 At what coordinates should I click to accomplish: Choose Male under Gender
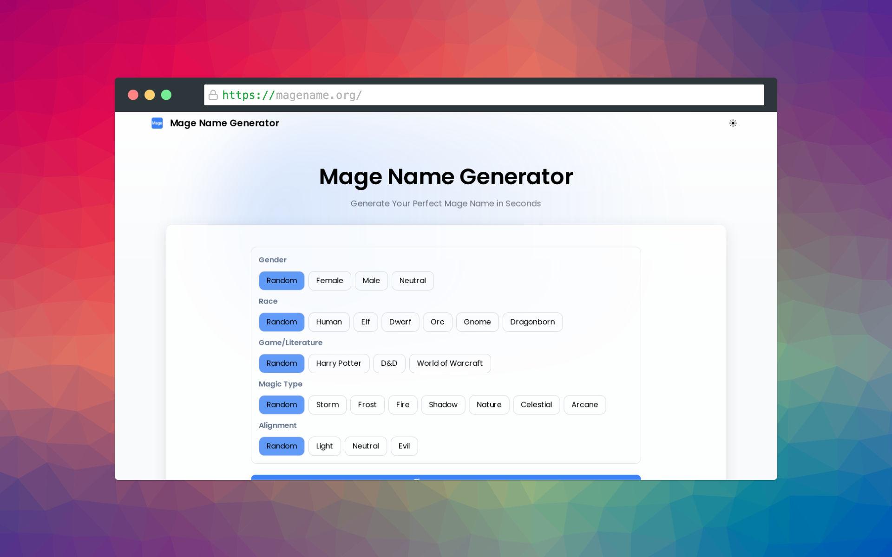point(371,281)
